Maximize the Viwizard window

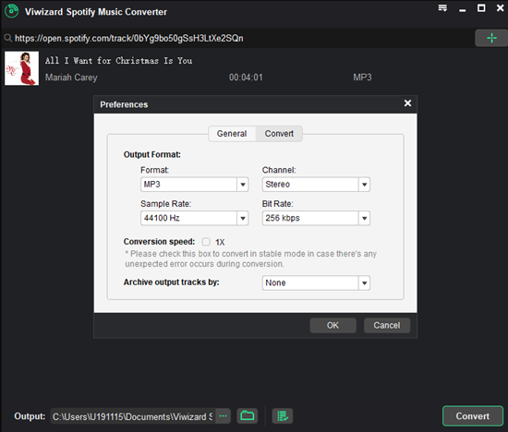(481, 7)
